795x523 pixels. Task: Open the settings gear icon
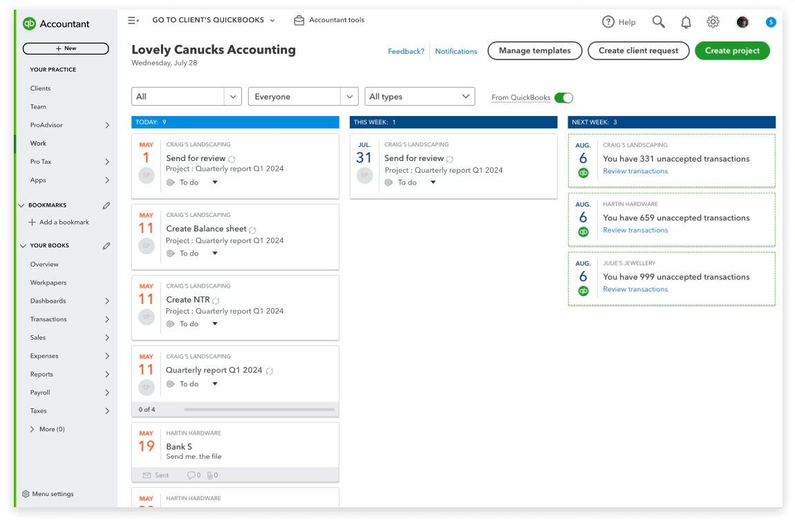point(713,22)
